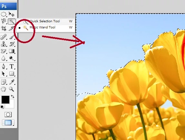
Task: Toggle Quick Mask mode button
Action: (x=8, y=115)
